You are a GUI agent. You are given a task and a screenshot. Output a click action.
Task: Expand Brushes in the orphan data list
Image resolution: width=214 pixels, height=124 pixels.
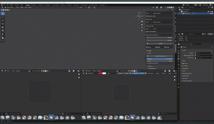(178, 36)
